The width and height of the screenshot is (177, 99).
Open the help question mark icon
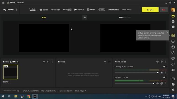pyautogui.click(x=173, y=84)
